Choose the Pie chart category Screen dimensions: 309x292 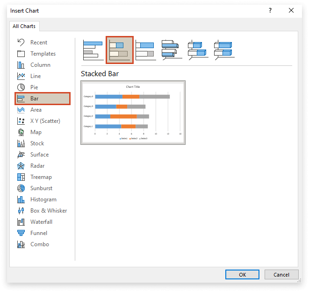[43, 87]
